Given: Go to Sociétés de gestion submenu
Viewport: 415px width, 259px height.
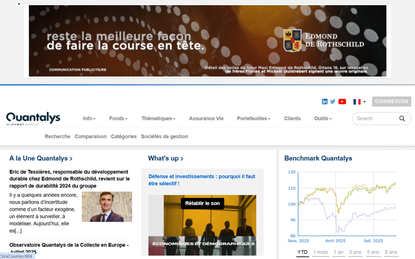Looking at the screenshot, I should [x=164, y=136].
